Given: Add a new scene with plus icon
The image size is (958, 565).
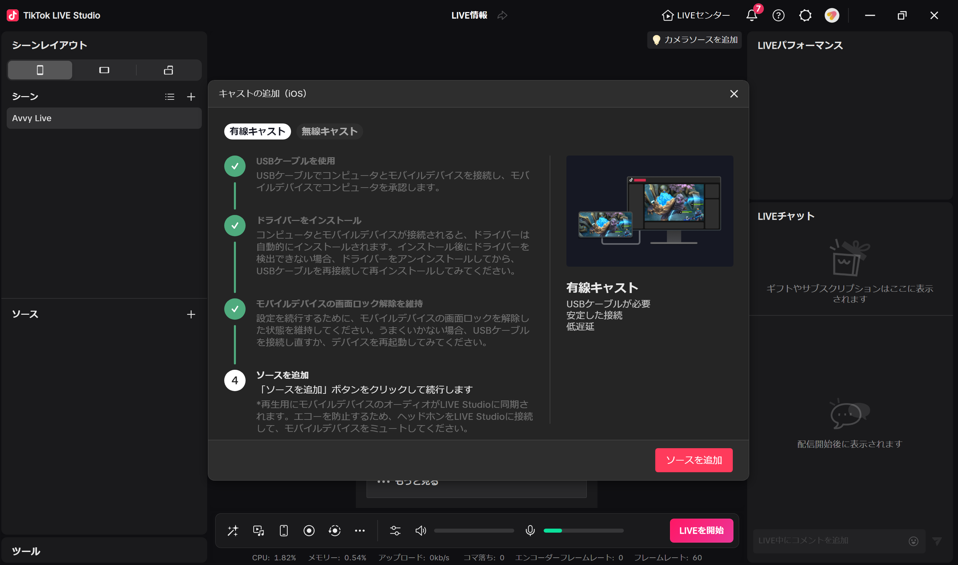Looking at the screenshot, I should [191, 97].
